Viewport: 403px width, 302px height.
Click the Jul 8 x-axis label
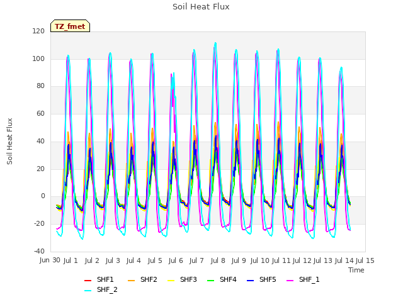point(218,261)
